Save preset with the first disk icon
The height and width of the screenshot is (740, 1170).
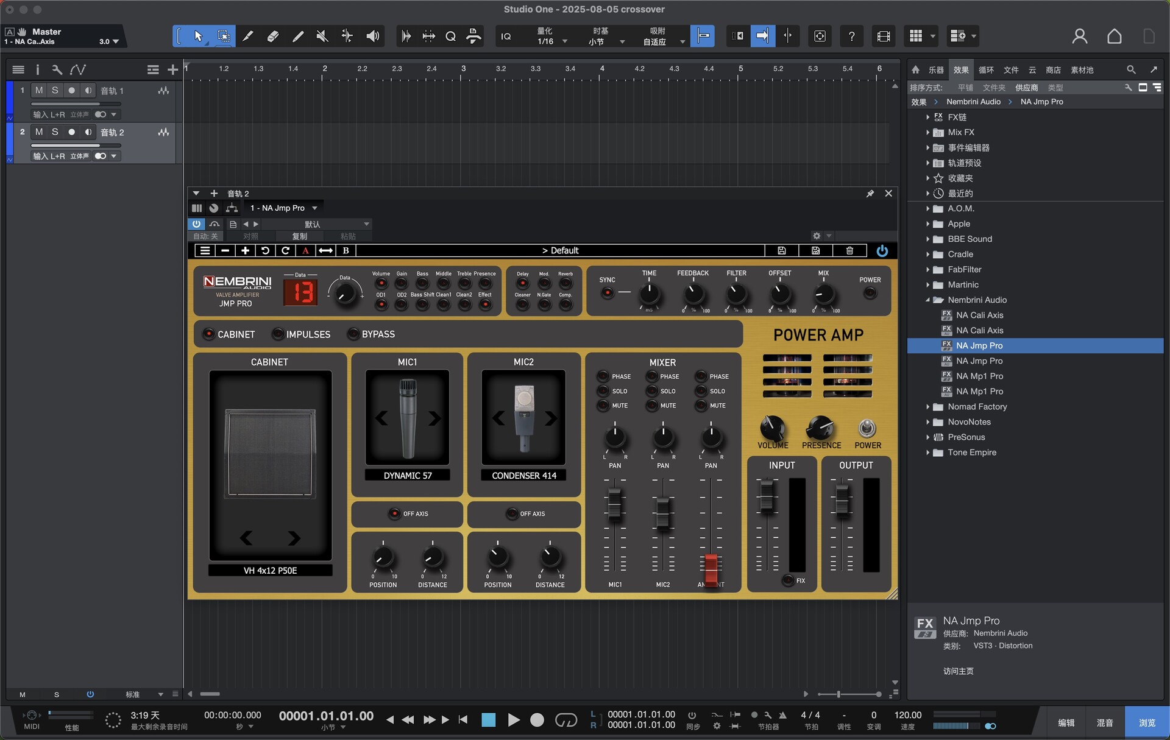[782, 250]
